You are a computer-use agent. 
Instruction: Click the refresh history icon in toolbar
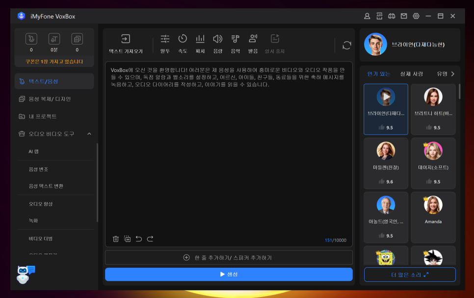pos(347,46)
